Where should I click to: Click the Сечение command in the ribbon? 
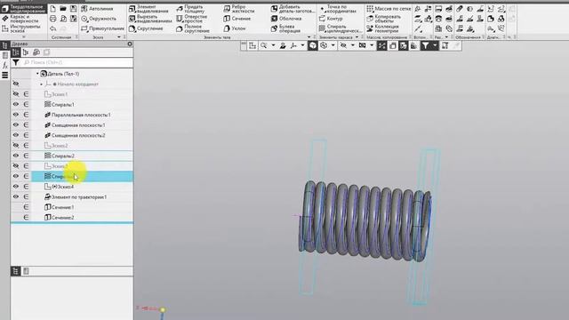(x=237, y=19)
